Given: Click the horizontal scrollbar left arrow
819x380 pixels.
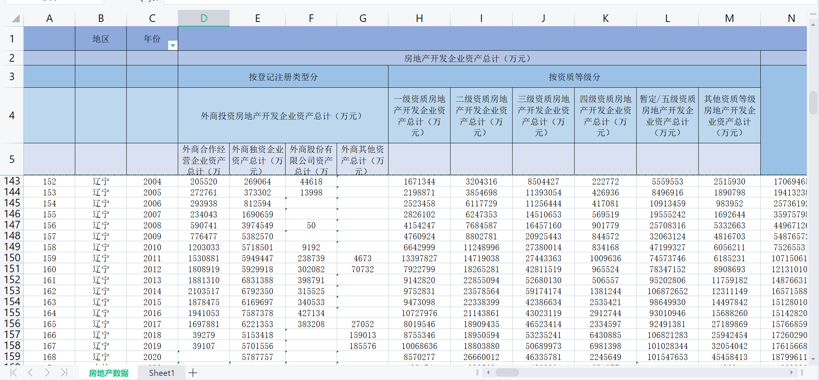Looking at the screenshot, I should (488, 372).
